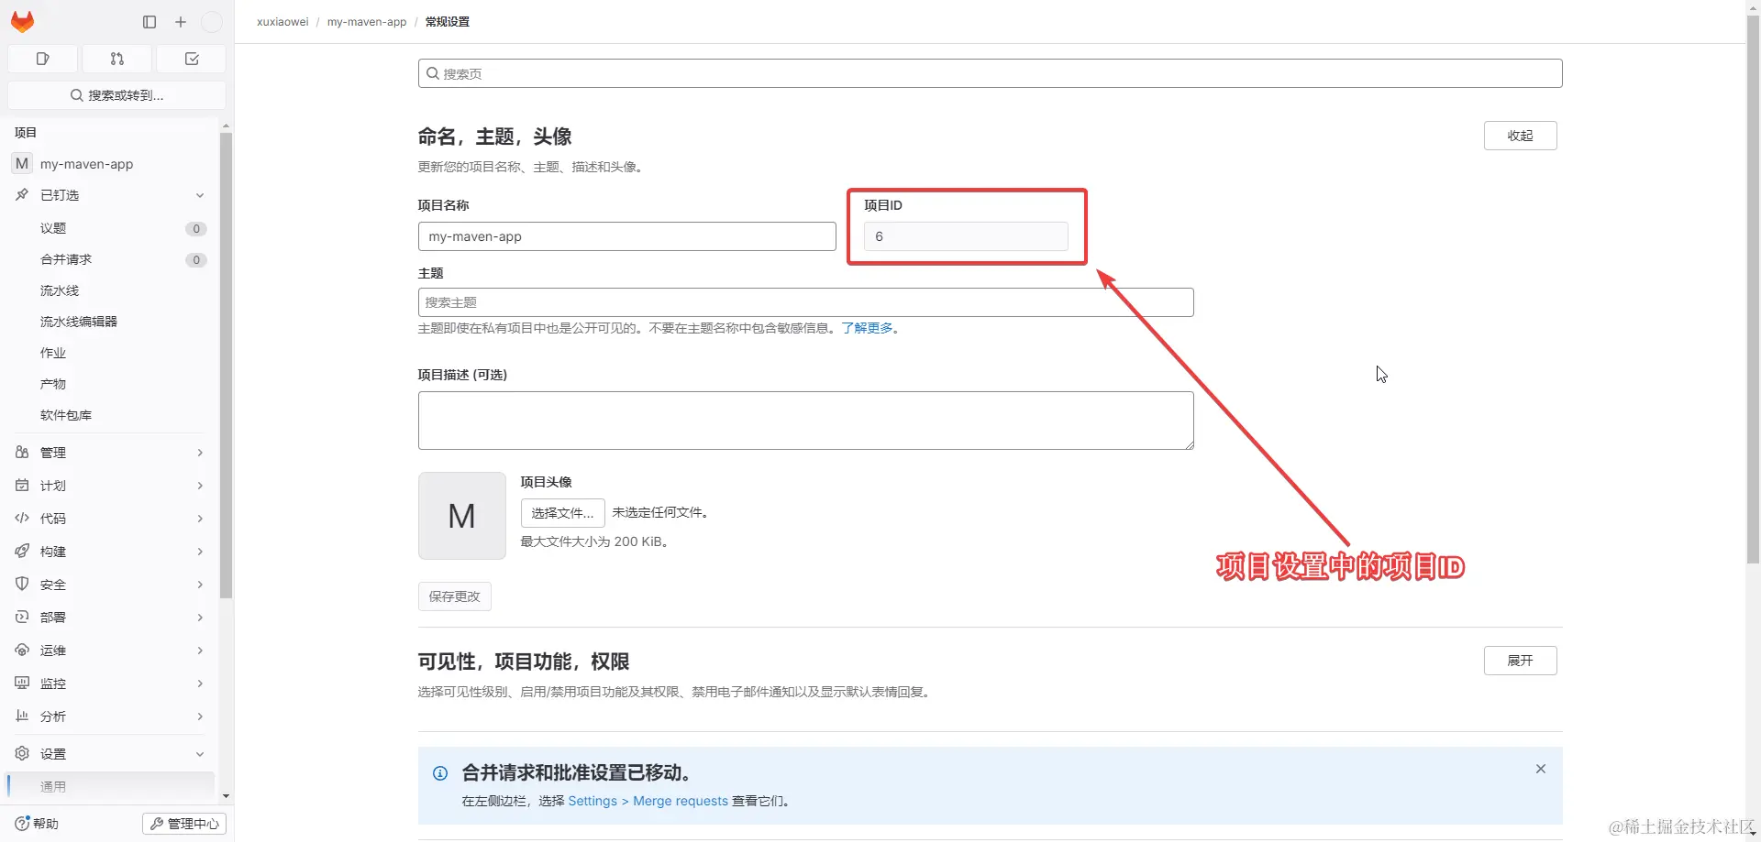This screenshot has width=1761, height=842.
Task: Collapse the 已钉选 pinned section
Action: click(x=200, y=195)
